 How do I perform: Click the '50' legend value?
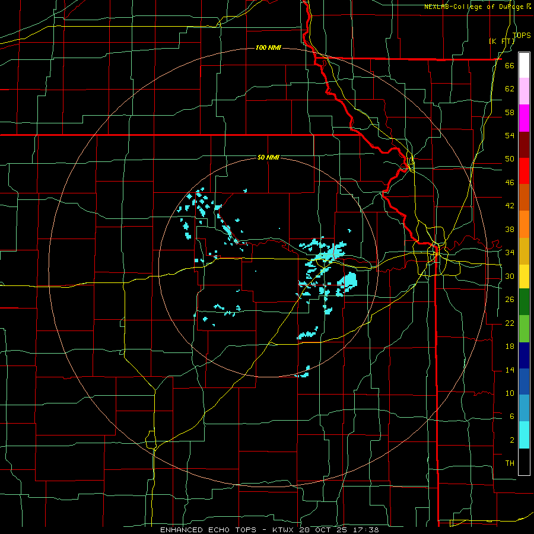tap(510, 159)
